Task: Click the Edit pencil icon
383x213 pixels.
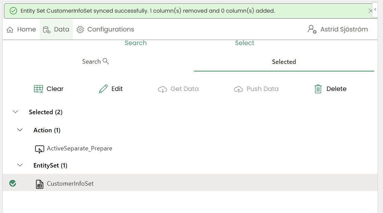Action: [x=103, y=89]
